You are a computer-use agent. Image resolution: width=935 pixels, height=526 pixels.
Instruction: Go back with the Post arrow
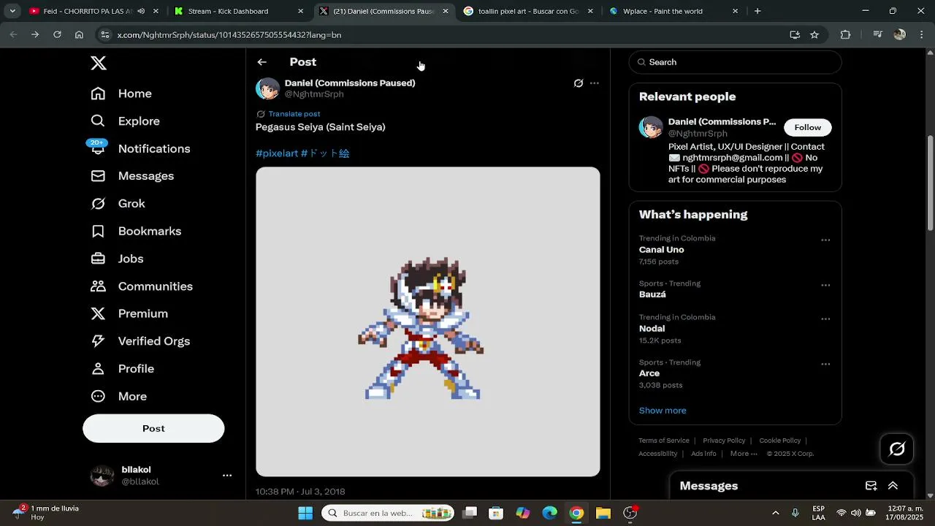[x=262, y=62]
